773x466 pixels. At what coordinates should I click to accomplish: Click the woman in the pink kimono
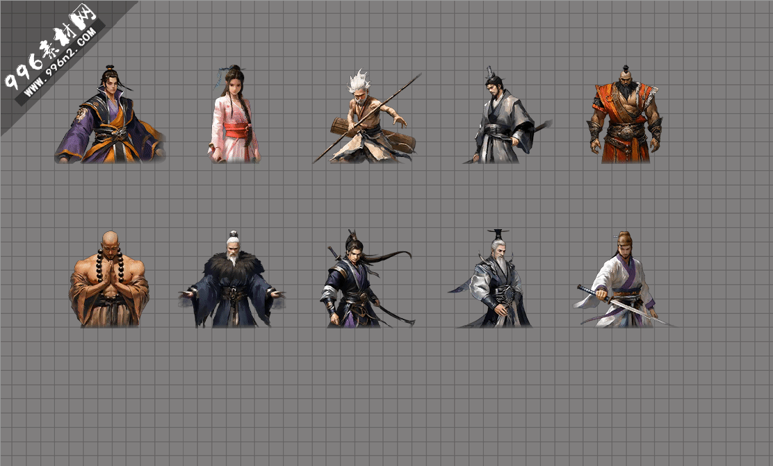(234, 115)
